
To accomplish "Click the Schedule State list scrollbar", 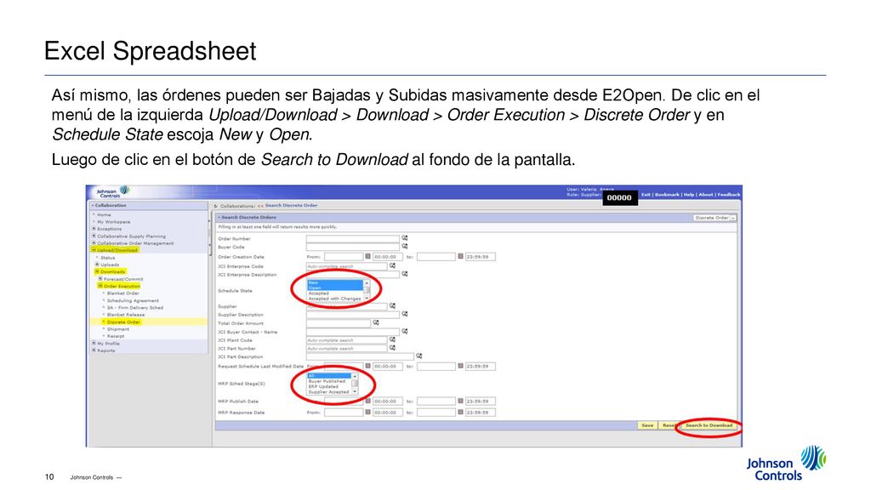I will pos(366,291).
